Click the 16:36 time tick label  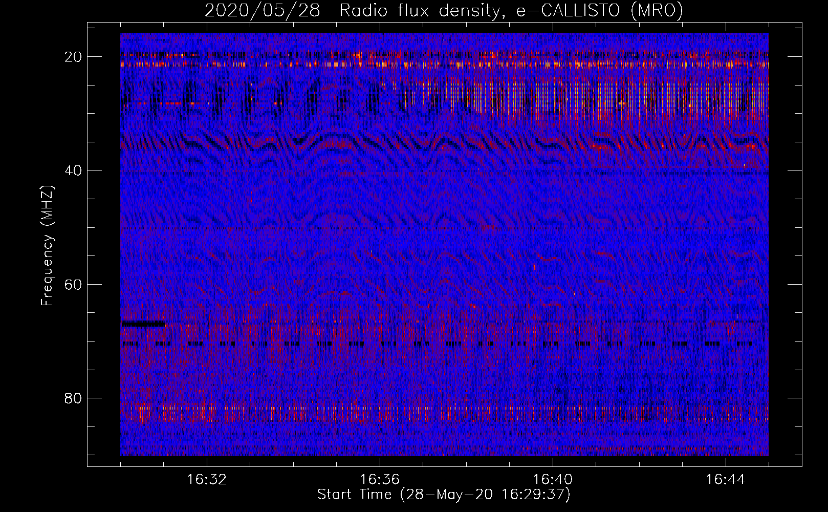380,480
